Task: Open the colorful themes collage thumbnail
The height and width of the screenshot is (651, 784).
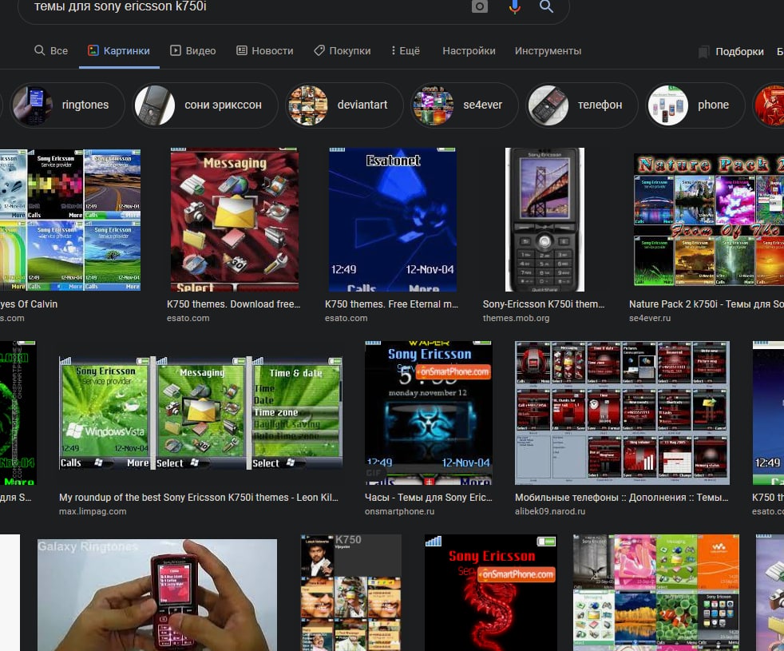Action: pos(656,593)
